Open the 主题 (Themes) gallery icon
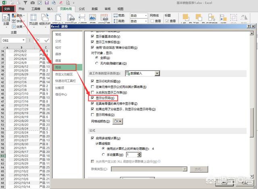This screenshot has height=189, width=258. coord(6,19)
